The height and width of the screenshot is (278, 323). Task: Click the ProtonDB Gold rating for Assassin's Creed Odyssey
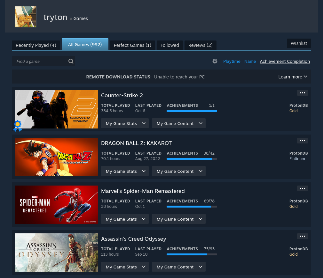tap(293, 254)
